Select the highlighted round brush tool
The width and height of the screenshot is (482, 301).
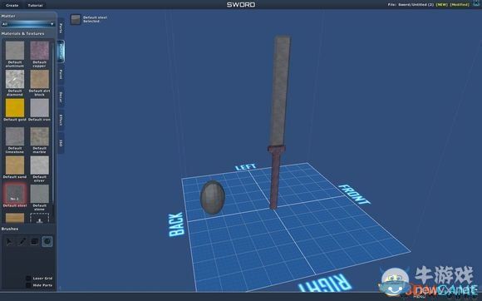click(x=47, y=241)
